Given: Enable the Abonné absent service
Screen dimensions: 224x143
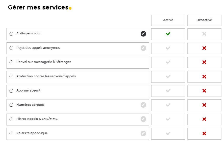Looking at the screenshot, I should tap(168, 91).
